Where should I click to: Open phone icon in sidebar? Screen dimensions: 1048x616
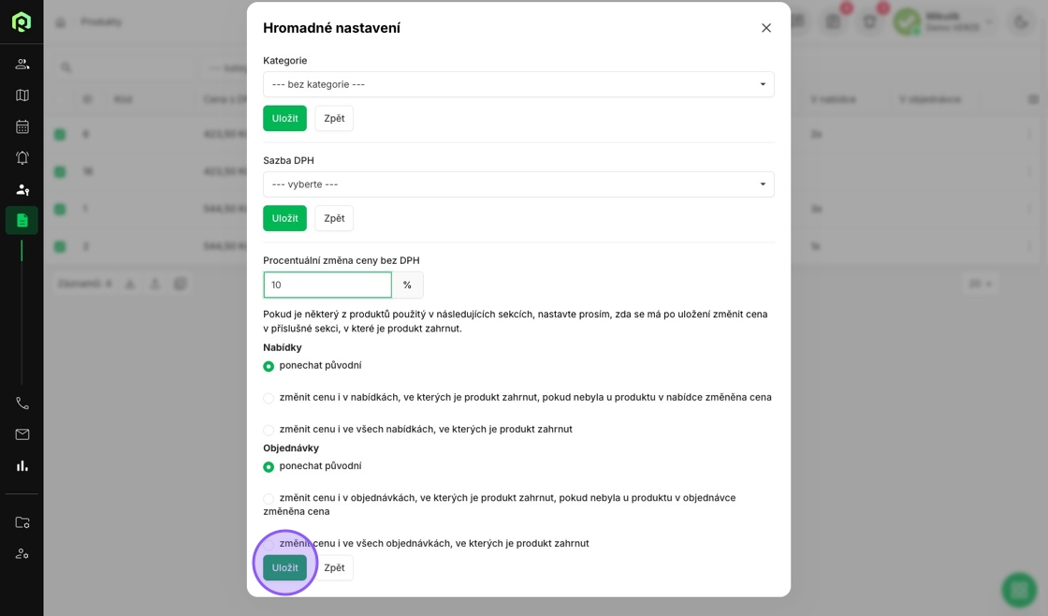(22, 403)
